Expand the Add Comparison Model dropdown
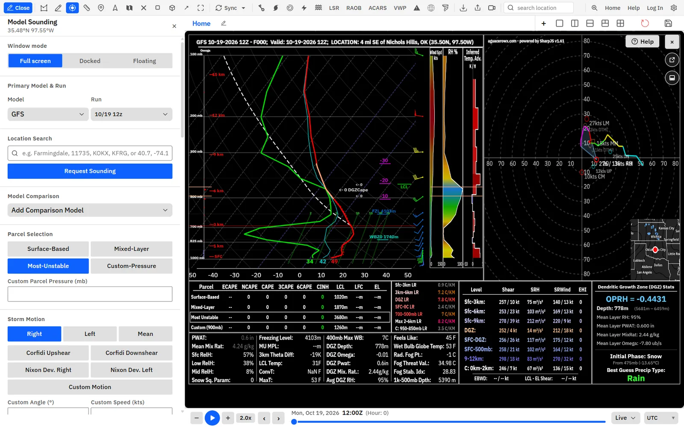The height and width of the screenshot is (427, 684). coord(90,210)
